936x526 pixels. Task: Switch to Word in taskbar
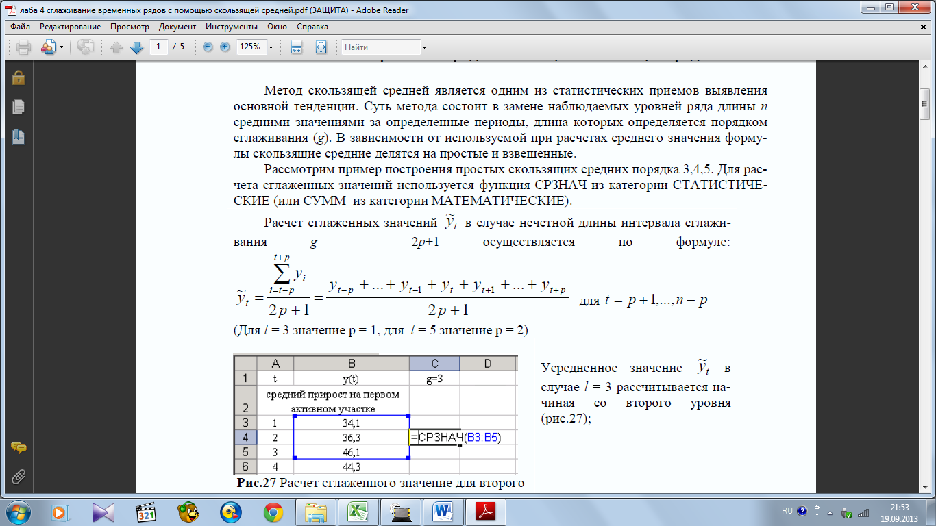click(x=443, y=512)
